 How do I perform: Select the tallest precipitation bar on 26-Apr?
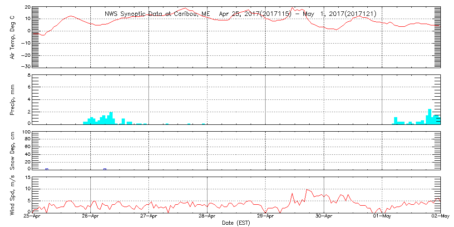111,118
